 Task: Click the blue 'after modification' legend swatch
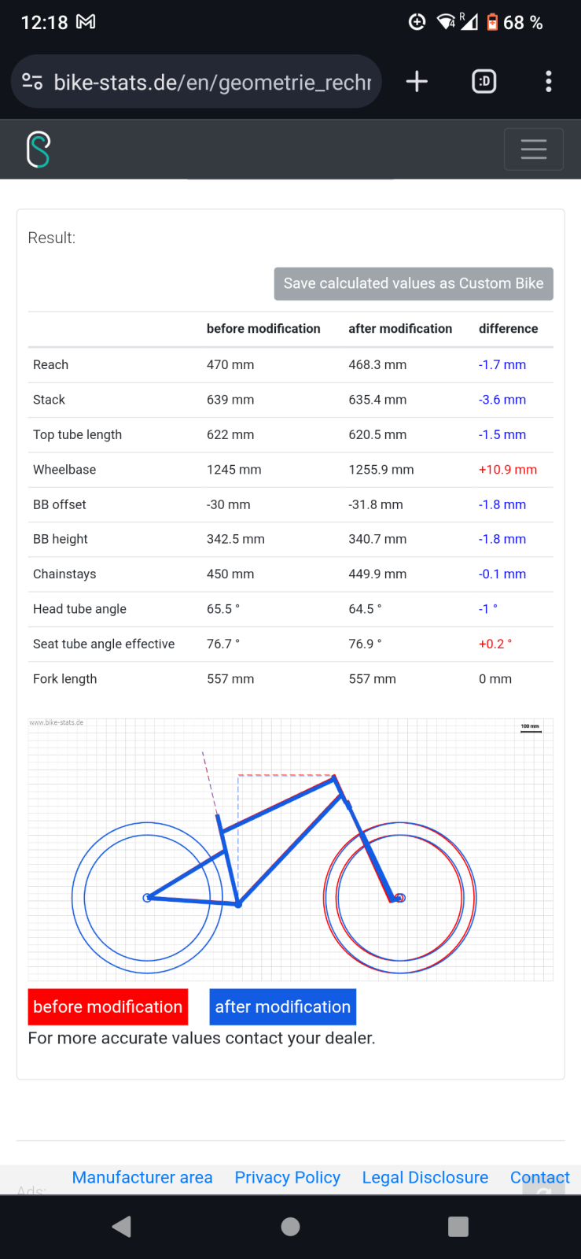tap(283, 1006)
